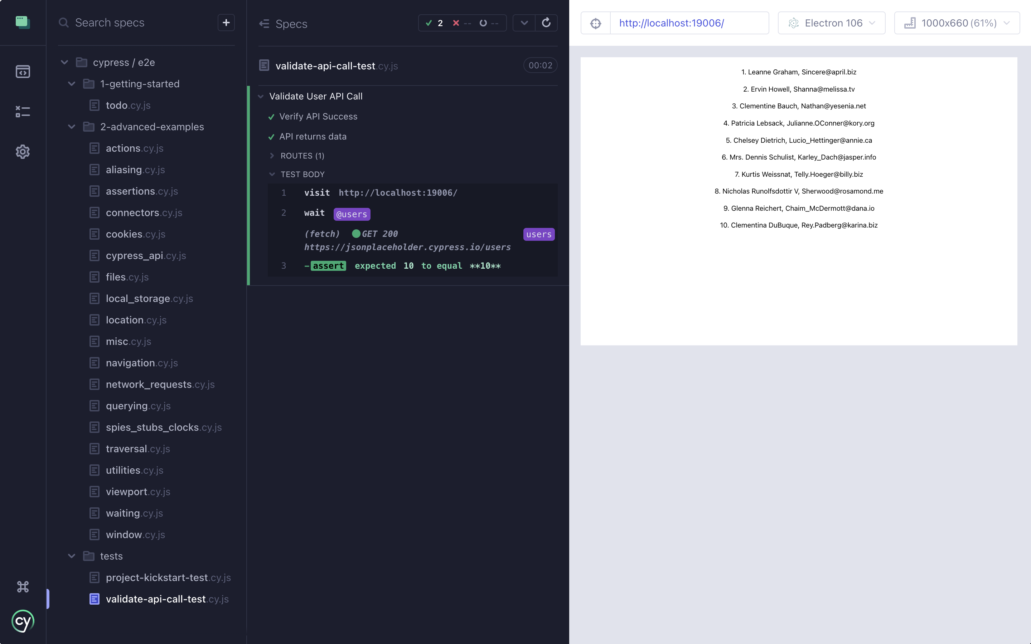
Task: Click the debug/analytics sidebar icon
Action: 23,111
